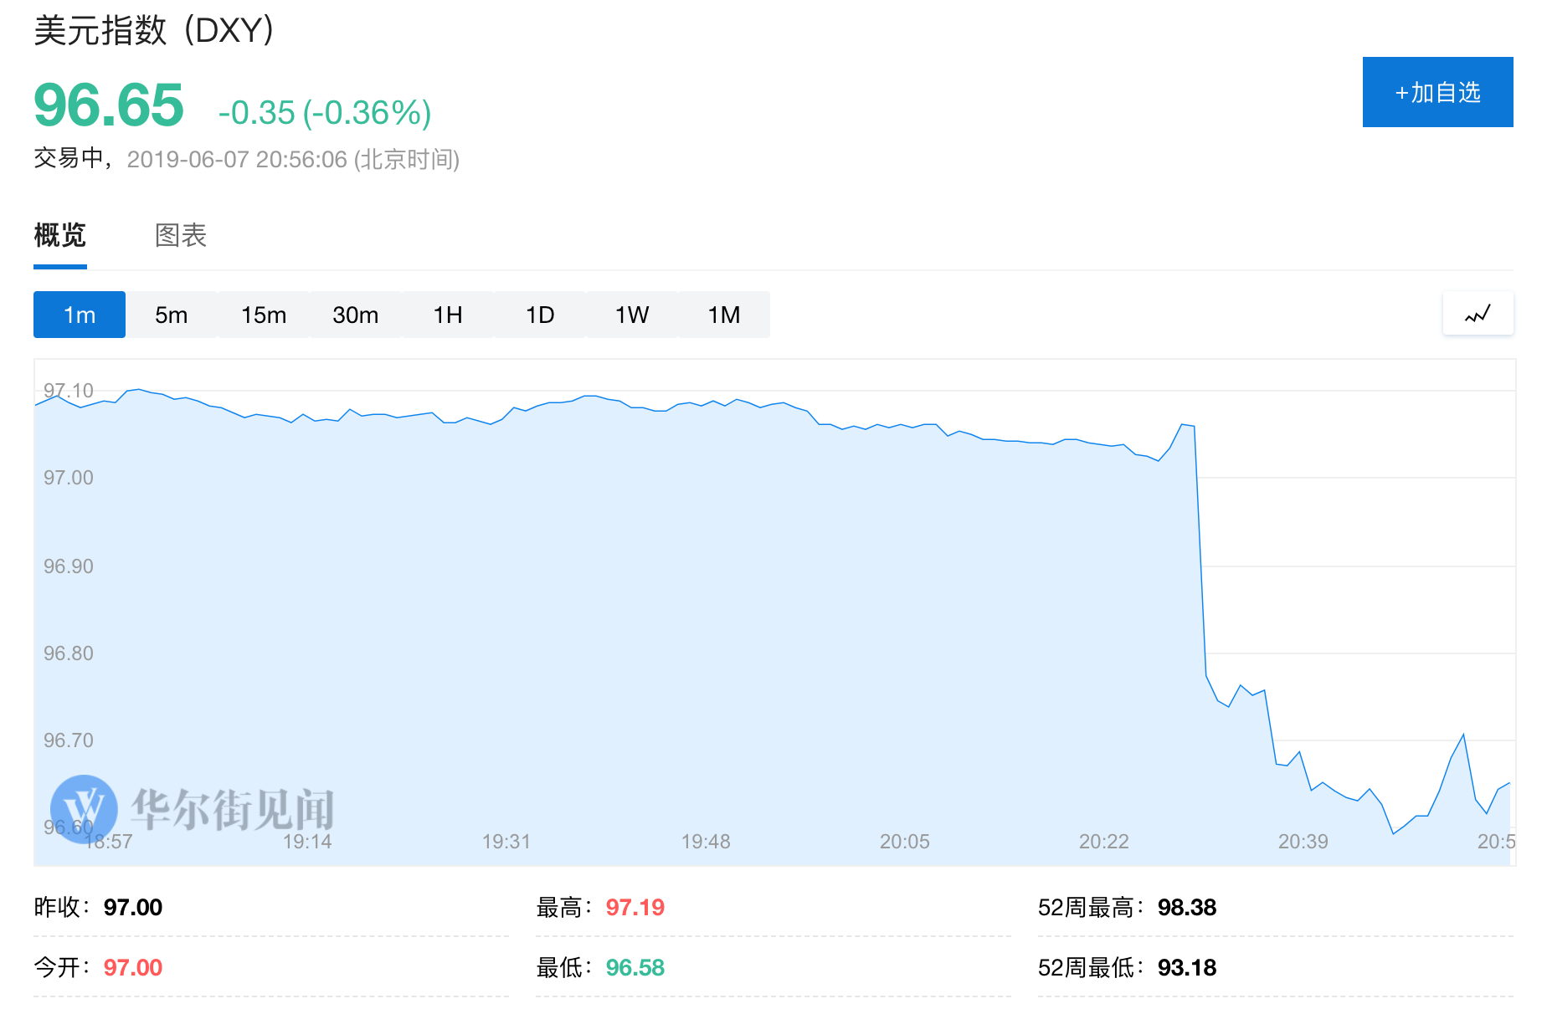Click the 美元指数 (DXY) title
Viewport: 1547px width, 1009px height.
click(x=154, y=31)
